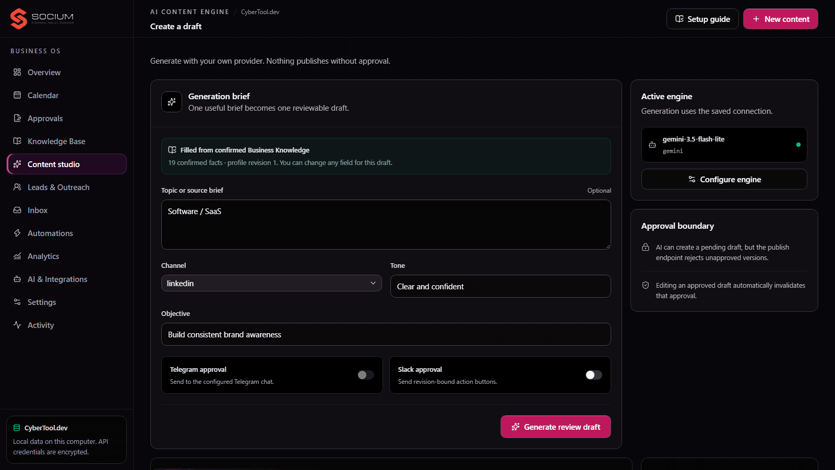
Task: Toggle the Slack approval switch
Action: pos(594,375)
